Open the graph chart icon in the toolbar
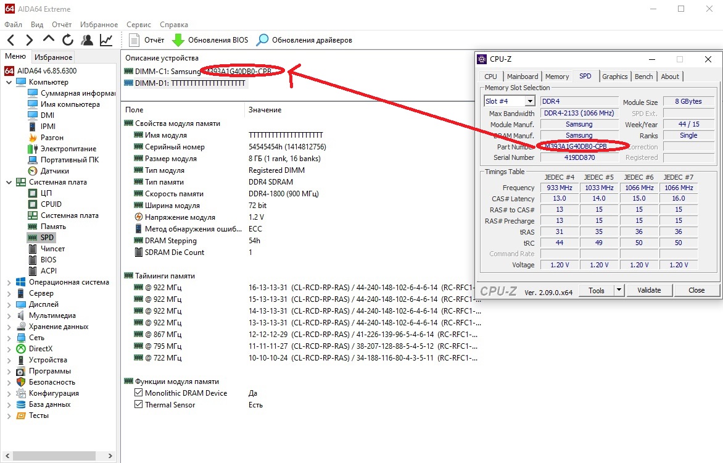This screenshot has height=463, width=723. [106, 40]
